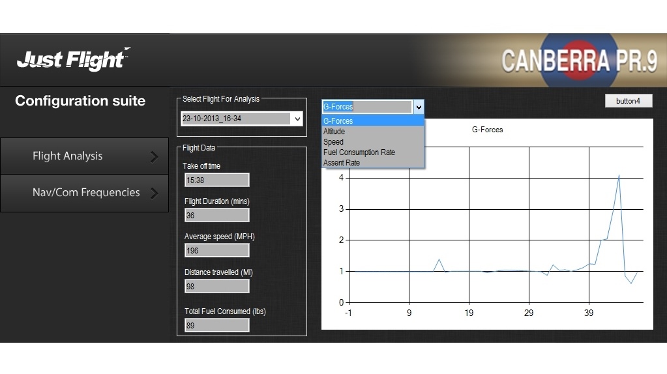Choose Fuel Consumption Rate option
Image resolution: width=667 pixels, height=374 pixels.
(x=373, y=152)
